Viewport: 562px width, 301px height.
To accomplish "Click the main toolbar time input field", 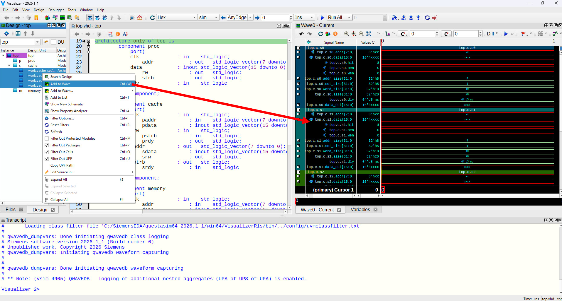I will coord(275,18).
